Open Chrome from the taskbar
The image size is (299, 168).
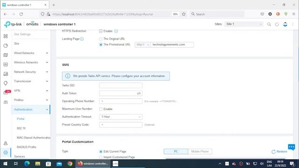click(70, 164)
